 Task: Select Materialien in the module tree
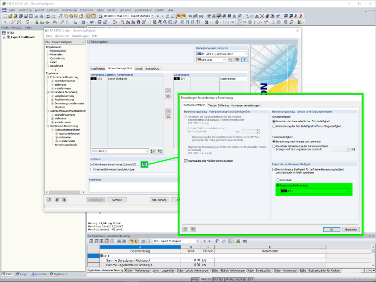(x=56, y=54)
